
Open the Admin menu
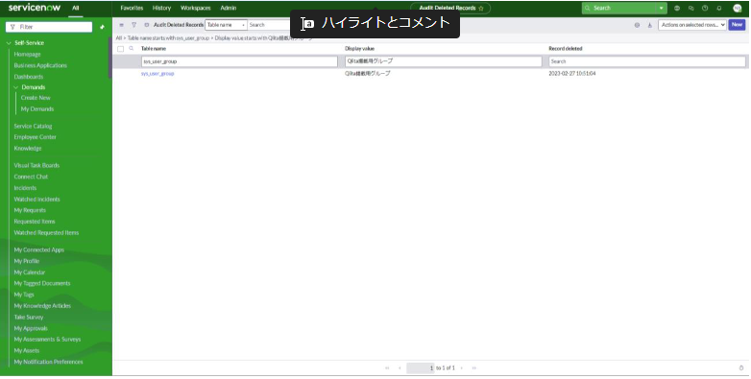(x=228, y=8)
